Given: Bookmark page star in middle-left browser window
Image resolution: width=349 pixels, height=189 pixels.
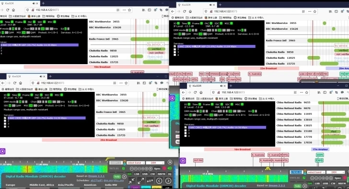Looking at the screenshot, I should click(x=126, y=83).
